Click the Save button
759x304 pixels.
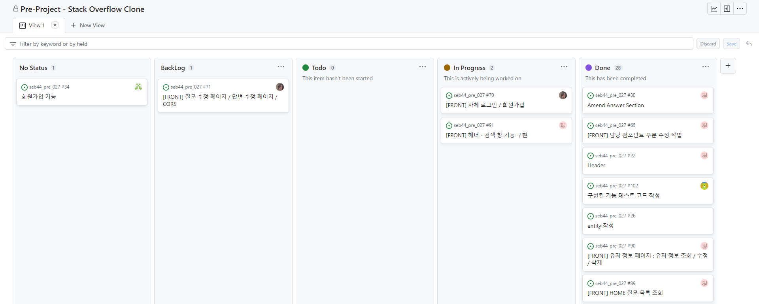click(x=731, y=44)
